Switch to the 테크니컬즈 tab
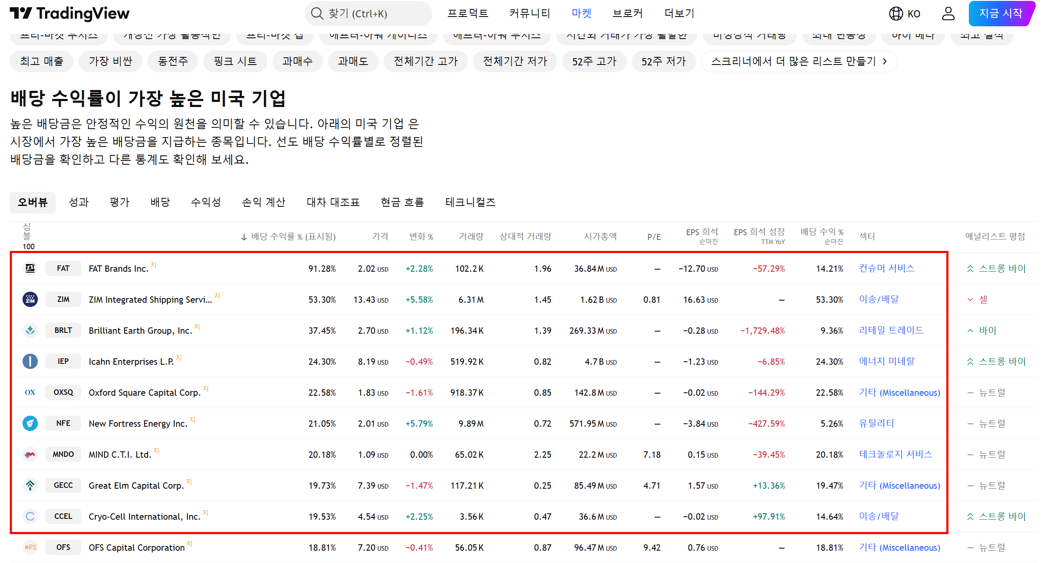This screenshot has width=1050, height=563. click(x=470, y=202)
